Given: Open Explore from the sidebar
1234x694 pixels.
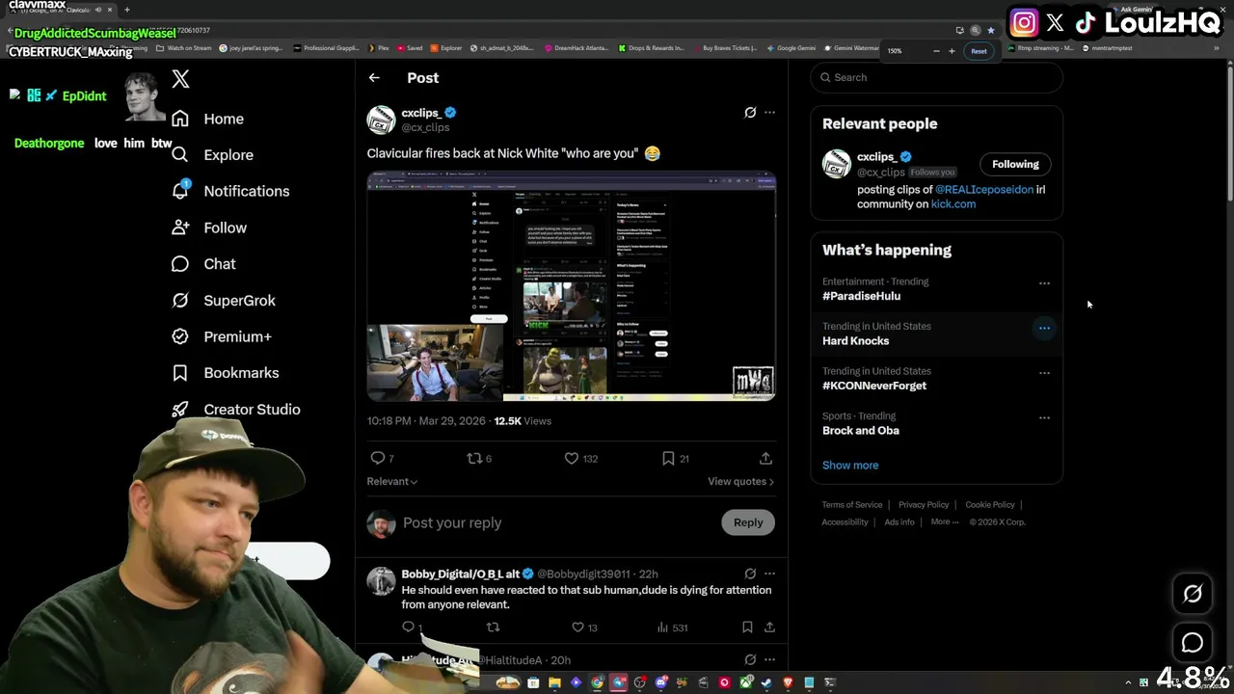Looking at the screenshot, I should 212,155.
